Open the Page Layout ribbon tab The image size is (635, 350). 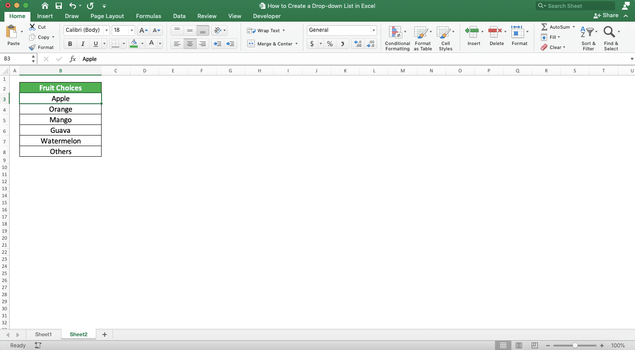(x=107, y=16)
